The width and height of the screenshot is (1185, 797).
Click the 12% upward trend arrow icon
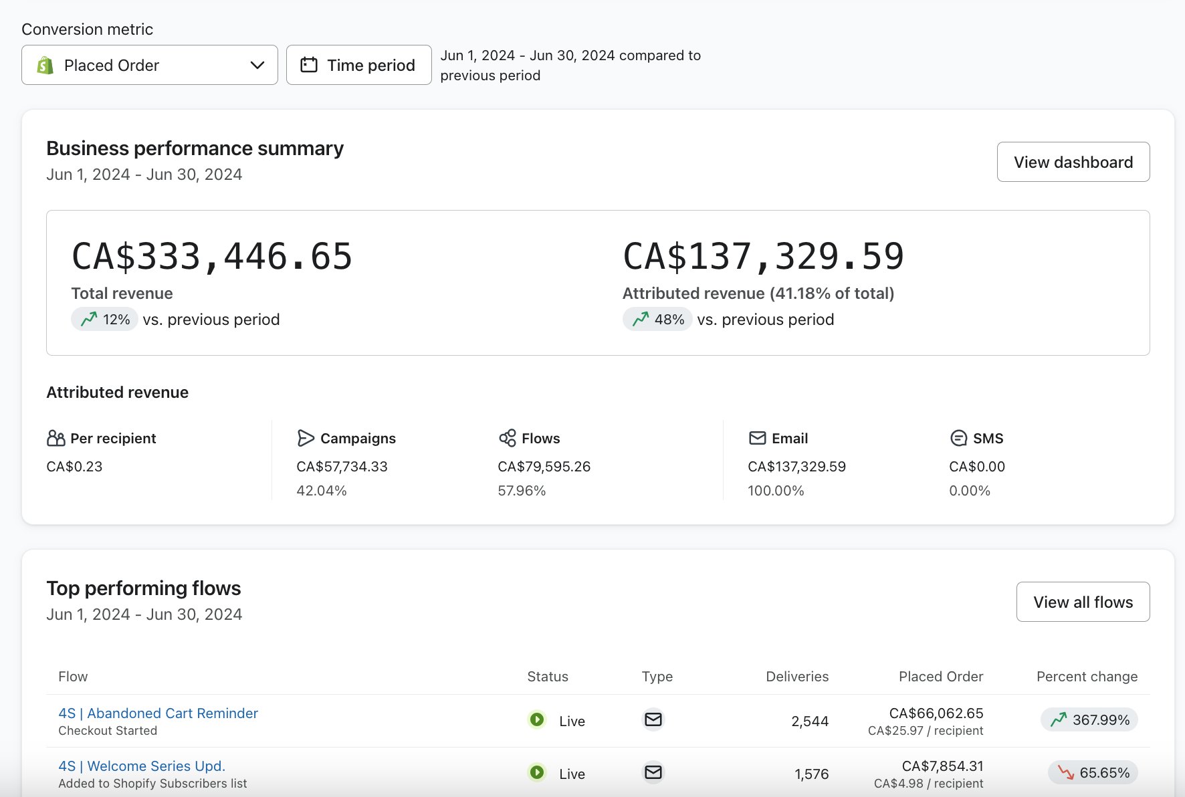[89, 319]
